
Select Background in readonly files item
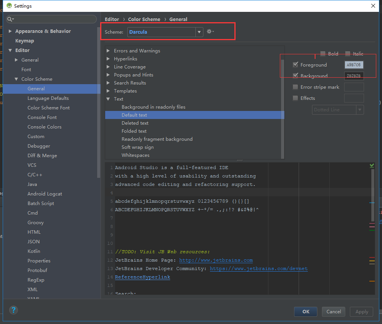click(x=153, y=107)
